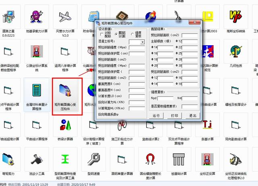Viewport: 258px width, 186px height.
Task: Open the 坐标正反算 icon
Action: (x=207, y=159)
